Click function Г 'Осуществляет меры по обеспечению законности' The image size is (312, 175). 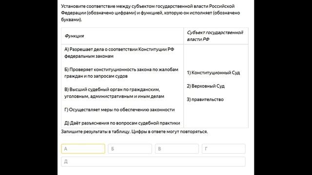coord(119,110)
